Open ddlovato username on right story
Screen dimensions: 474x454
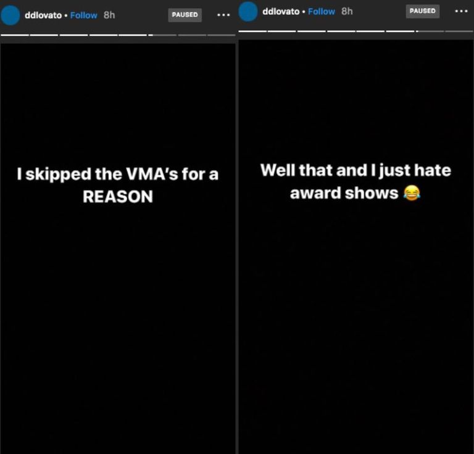click(281, 12)
